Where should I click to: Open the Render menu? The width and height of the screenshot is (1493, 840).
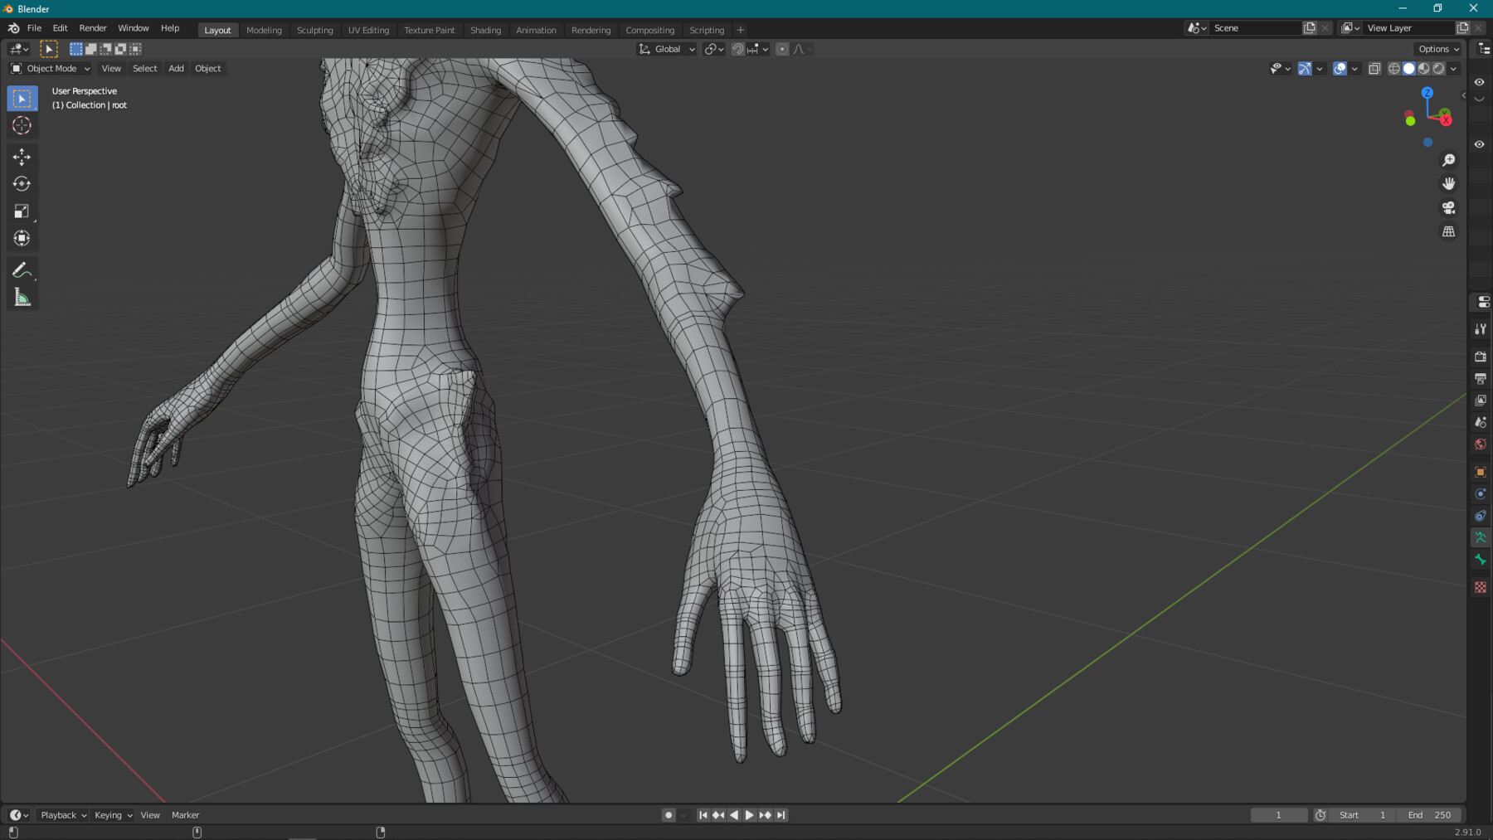(93, 27)
